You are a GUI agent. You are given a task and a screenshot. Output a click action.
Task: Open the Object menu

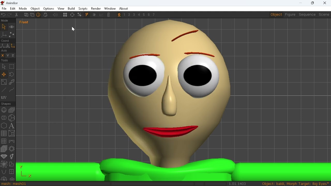35,9
